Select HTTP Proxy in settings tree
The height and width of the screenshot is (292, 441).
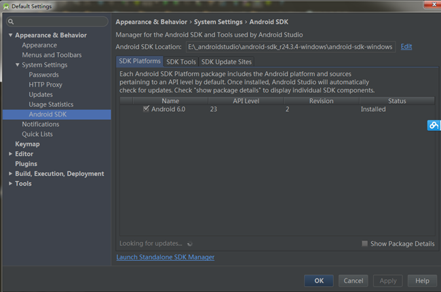click(46, 85)
